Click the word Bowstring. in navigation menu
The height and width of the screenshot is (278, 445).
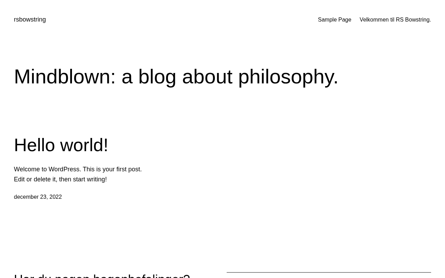tap(418, 19)
